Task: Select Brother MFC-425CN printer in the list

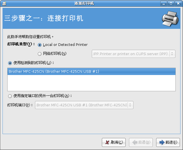Action: (x=91, y=71)
